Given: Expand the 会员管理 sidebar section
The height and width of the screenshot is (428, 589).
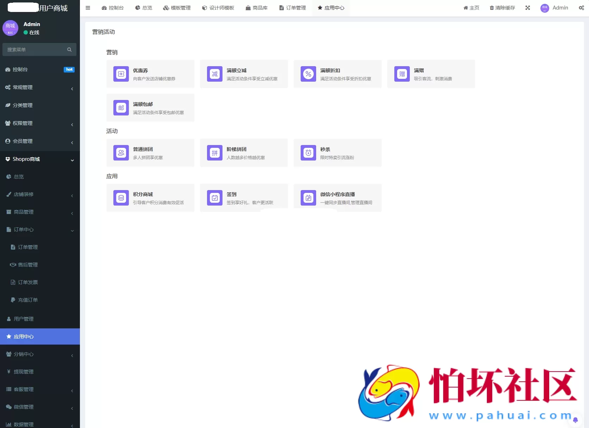Looking at the screenshot, I should (40, 141).
